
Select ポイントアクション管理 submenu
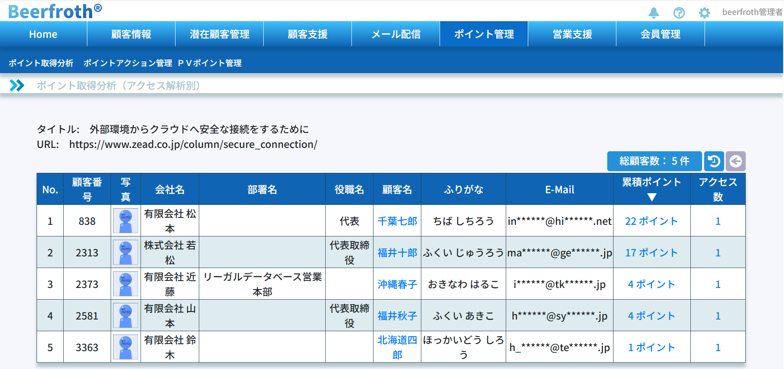(128, 63)
